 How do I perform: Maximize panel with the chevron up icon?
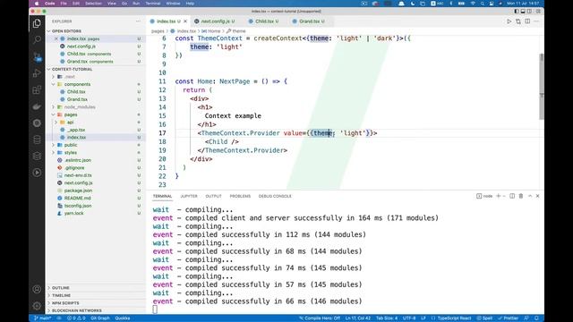[x=530, y=196]
